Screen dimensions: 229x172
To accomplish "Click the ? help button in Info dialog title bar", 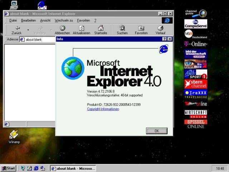I will coord(165,39).
